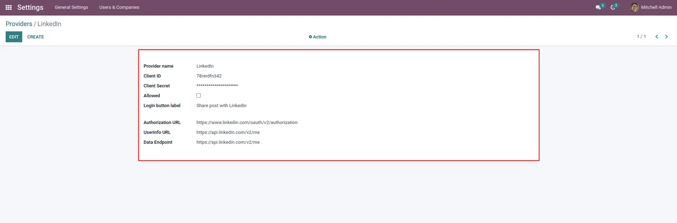Open Users & Companies menu
Image resolution: width=677 pixels, height=223 pixels.
[x=119, y=8]
